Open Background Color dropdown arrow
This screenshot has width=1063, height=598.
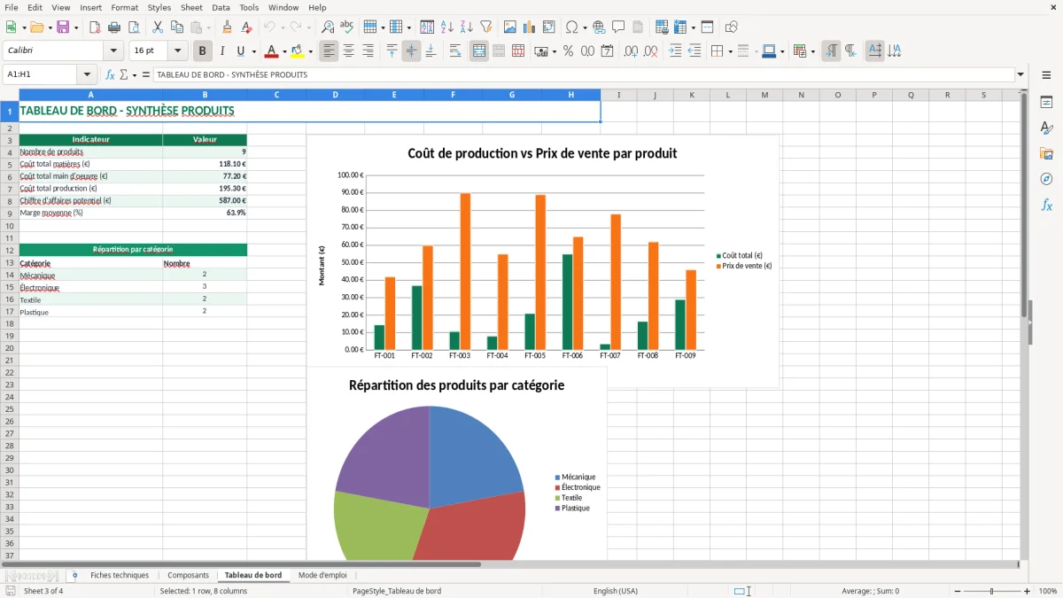[x=310, y=51]
